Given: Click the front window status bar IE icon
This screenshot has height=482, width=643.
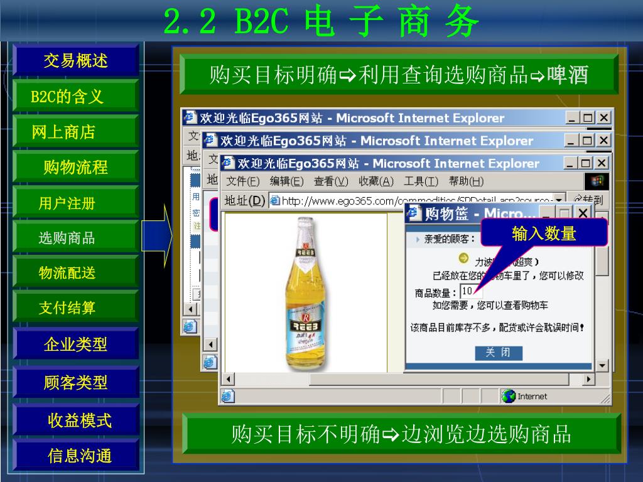Looking at the screenshot, I should (228, 397).
